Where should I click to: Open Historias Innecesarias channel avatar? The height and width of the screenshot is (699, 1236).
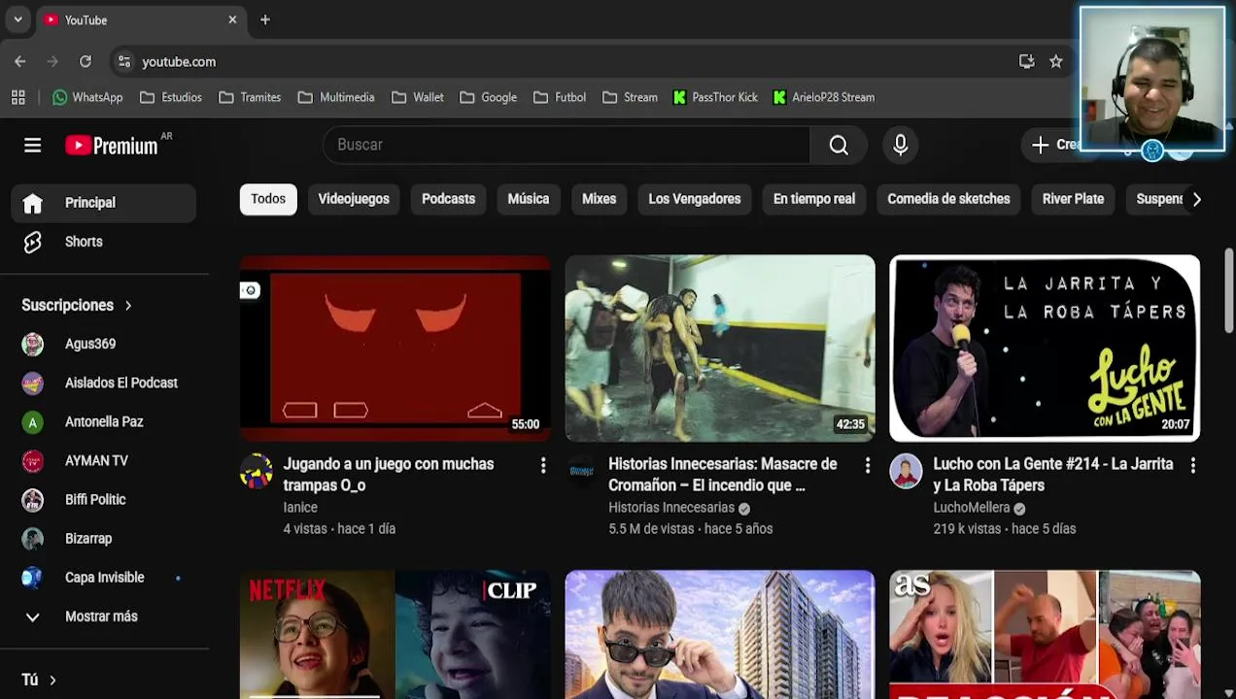pyautogui.click(x=581, y=471)
